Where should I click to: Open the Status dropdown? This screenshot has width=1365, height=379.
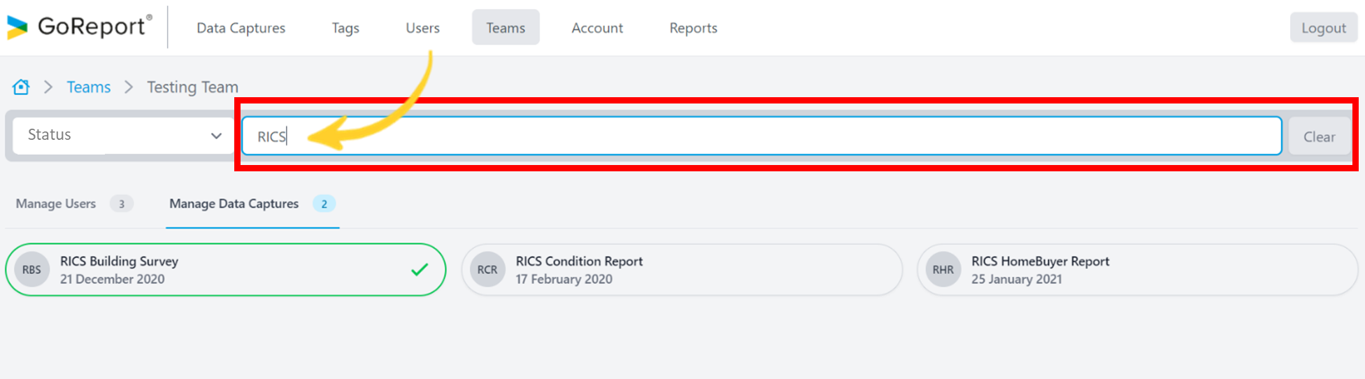coord(124,135)
